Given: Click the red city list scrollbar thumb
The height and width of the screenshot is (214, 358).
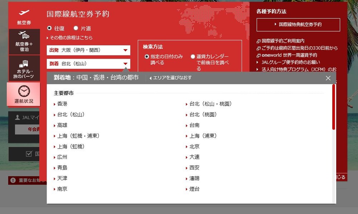Looking at the screenshot, I should click(334, 107).
